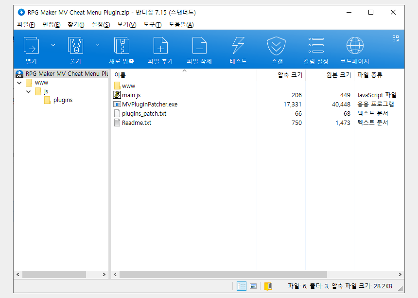418x298 pixels.
Task: Select the 파일 추가 (Add Files) tool
Action: (x=160, y=48)
